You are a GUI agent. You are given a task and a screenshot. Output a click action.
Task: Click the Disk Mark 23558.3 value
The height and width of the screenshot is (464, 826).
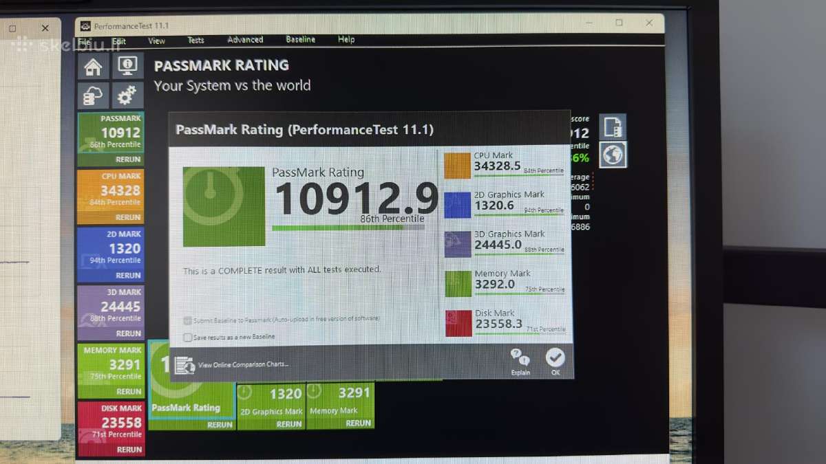click(499, 324)
